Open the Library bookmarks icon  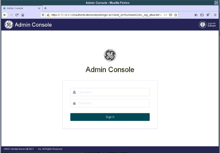(196, 15)
